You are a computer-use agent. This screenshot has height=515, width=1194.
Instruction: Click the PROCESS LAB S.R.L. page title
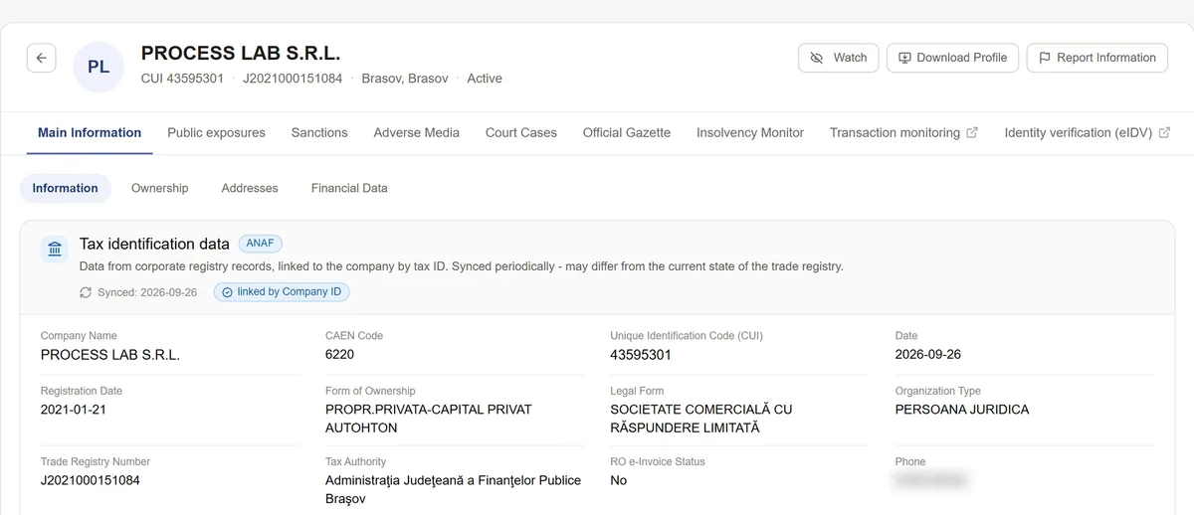click(241, 54)
